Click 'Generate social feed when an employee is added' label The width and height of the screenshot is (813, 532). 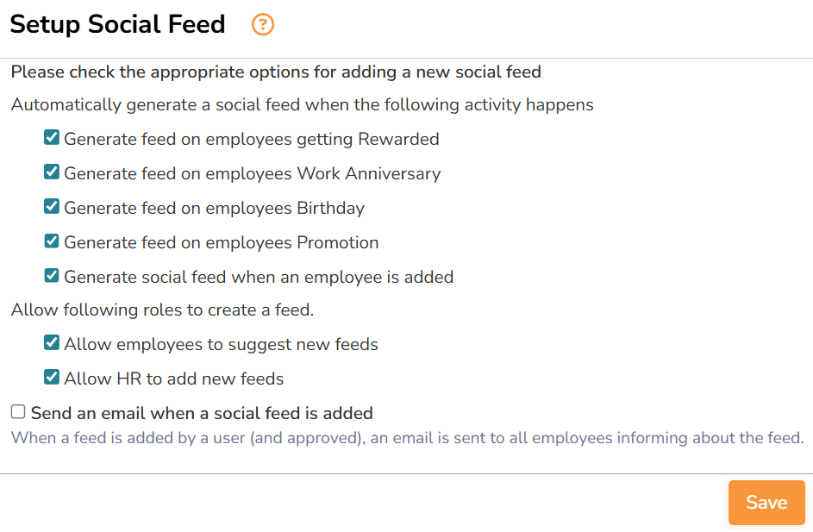(259, 277)
